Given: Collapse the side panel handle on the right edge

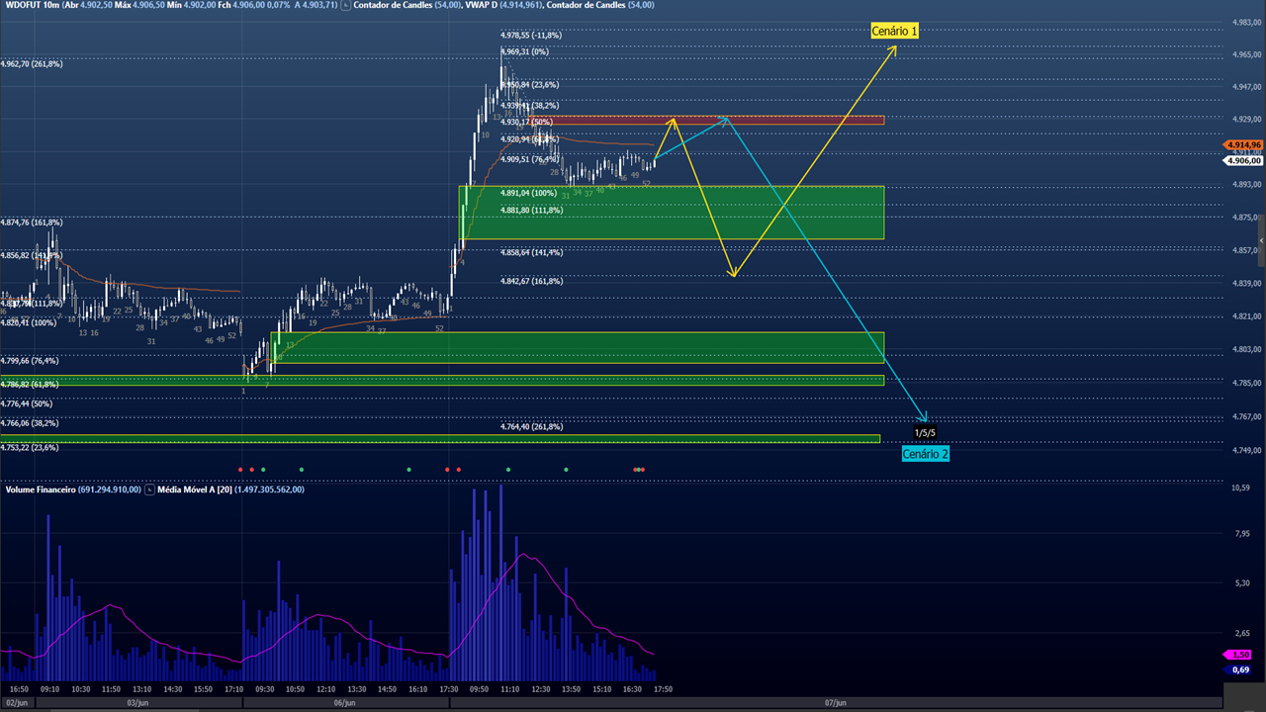Looking at the screenshot, I should coord(1261,240).
